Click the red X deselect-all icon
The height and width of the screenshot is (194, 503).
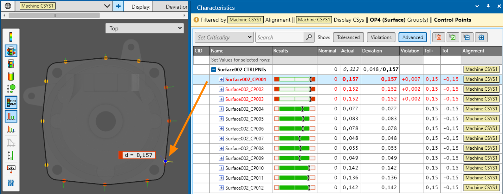point(438,37)
